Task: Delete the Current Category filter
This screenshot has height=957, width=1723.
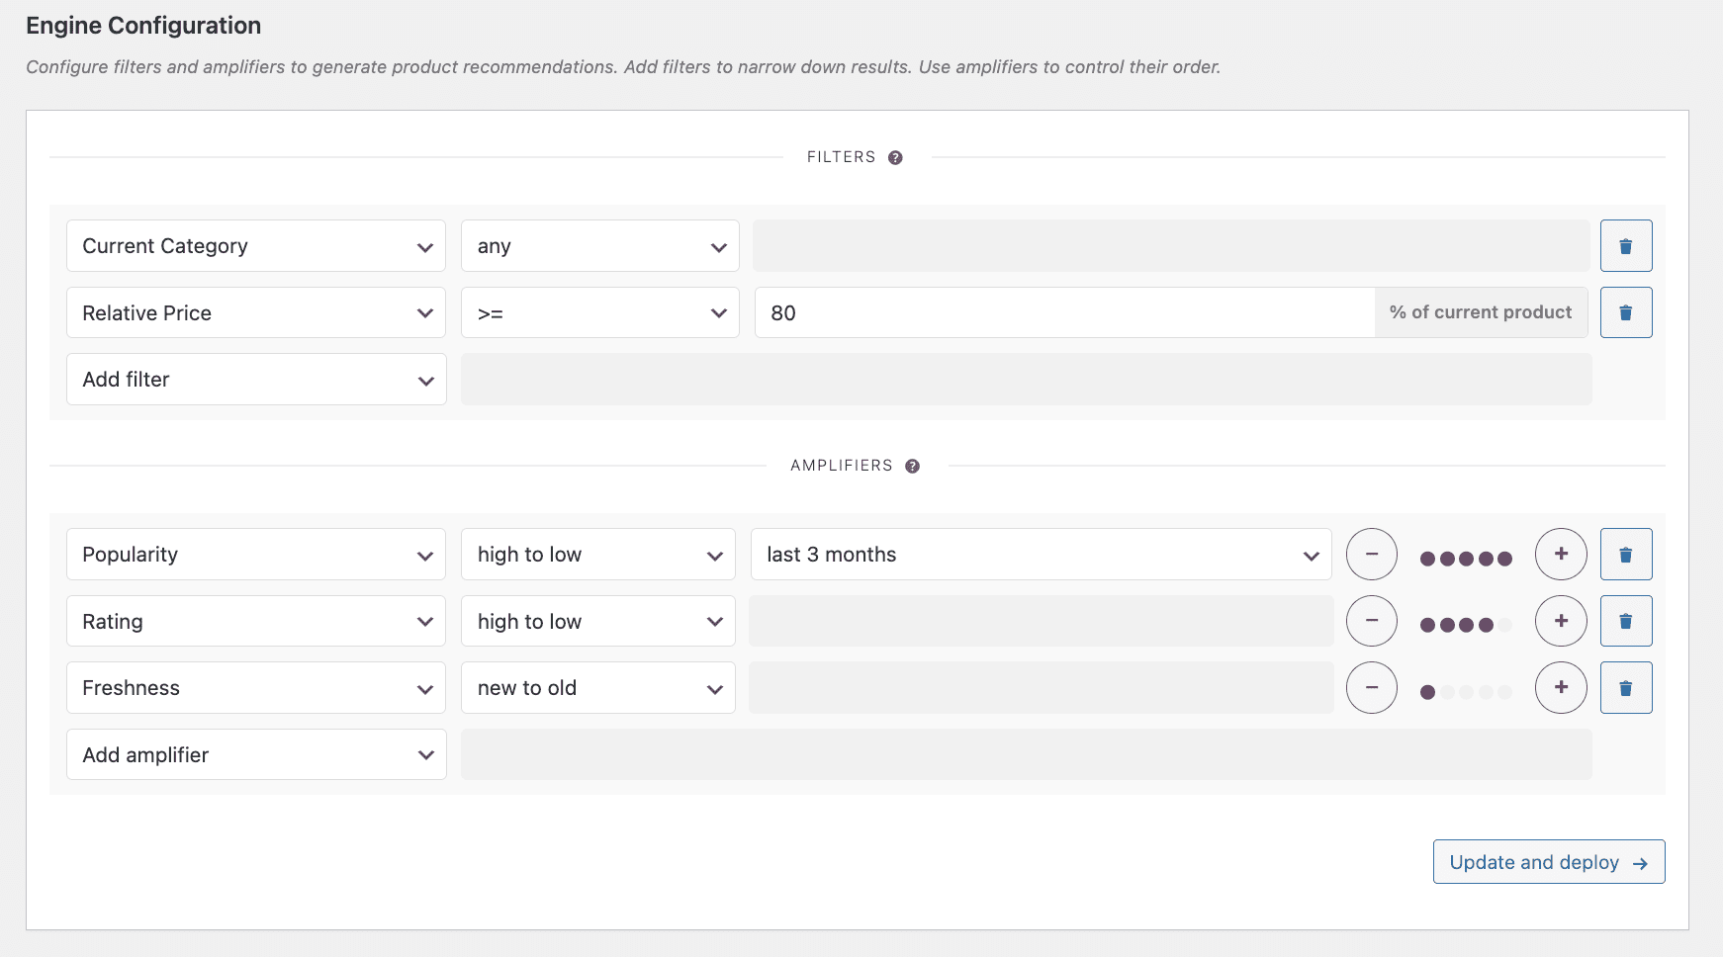Action: click(1626, 246)
